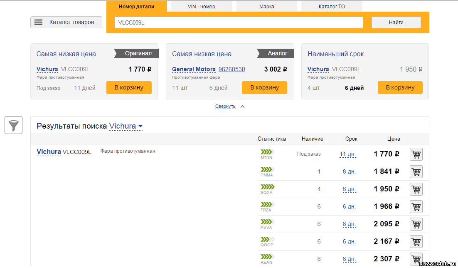
Task: Click the SQXA statistics arrows icon
Action: [x=268, y=187]
